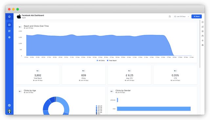This screenshot has width=210, height=120.
Task: Click the Share button
Action: point(197,16)
